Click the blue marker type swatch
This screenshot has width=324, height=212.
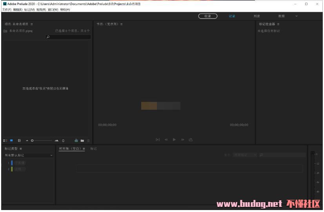[12, 163]
